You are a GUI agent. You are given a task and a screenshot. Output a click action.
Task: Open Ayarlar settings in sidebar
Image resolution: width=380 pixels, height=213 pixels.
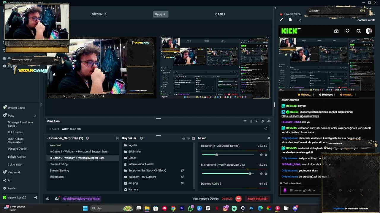12,188
